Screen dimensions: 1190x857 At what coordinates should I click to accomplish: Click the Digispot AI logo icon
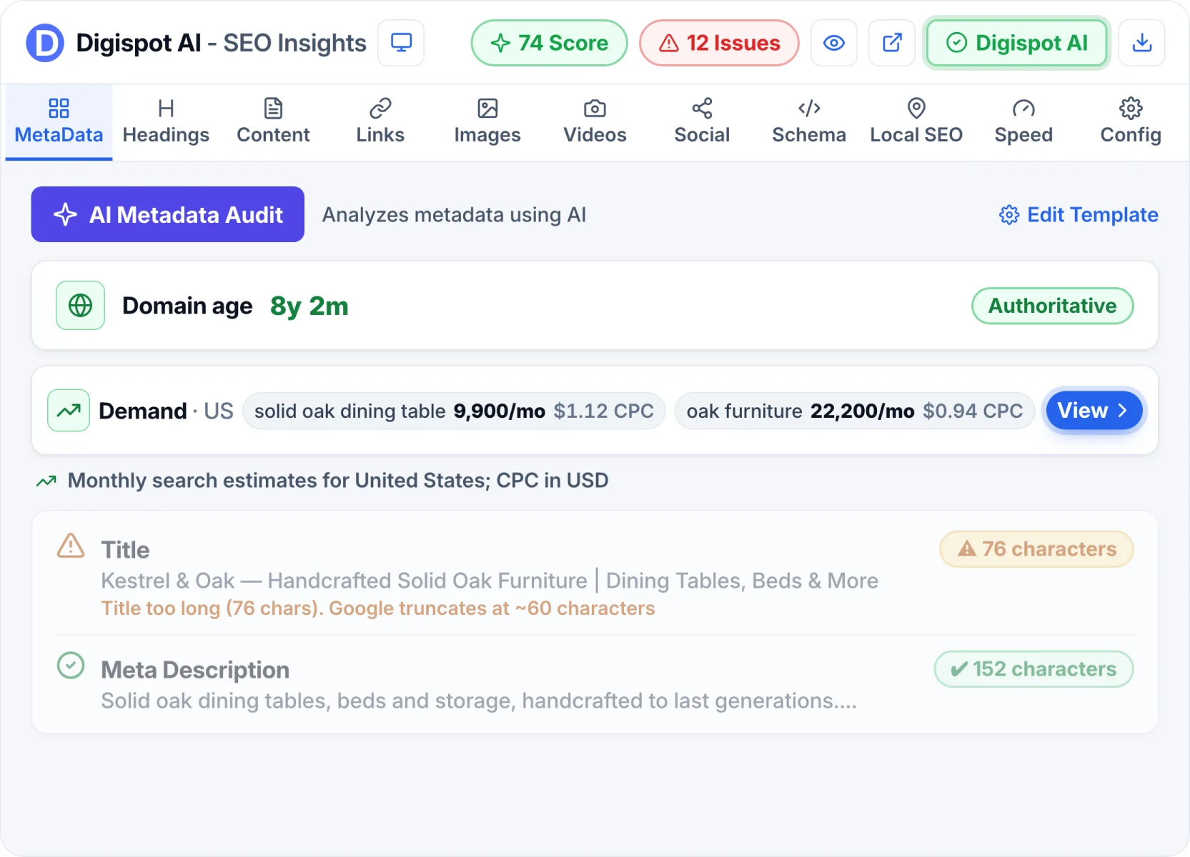45,43
